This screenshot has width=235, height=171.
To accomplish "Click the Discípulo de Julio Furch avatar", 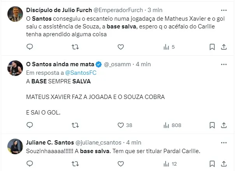I will coord(15,14).
